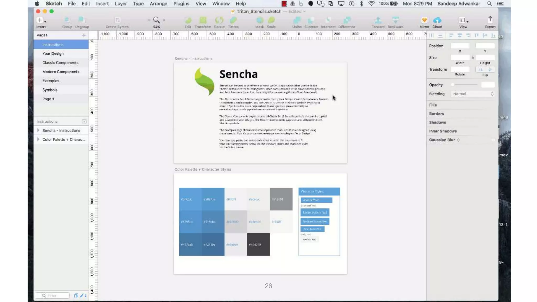Image resolution: width=537 pixels, height=302 pixels.
Task: Switch to the Modern Components page
Action: coord(61,72)
